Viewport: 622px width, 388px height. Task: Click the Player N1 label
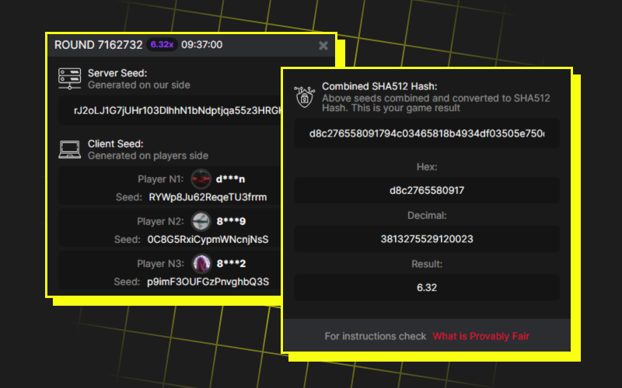click(x=161, y=179)
